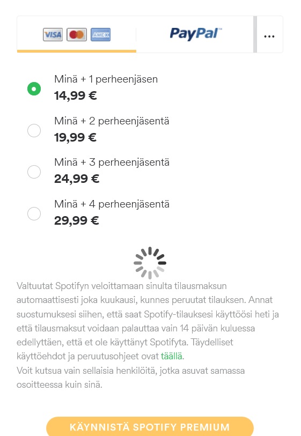The image size is (301, 436).
Task: Click the Minä + 4 perheenjäsentä label
Action: click(x=112, y=204)
